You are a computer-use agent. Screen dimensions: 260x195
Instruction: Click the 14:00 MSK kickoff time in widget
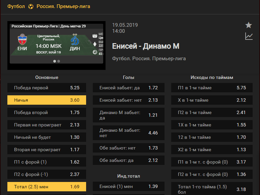(49, 46)
